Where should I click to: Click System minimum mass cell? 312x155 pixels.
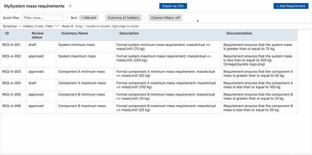coord(85,47)
